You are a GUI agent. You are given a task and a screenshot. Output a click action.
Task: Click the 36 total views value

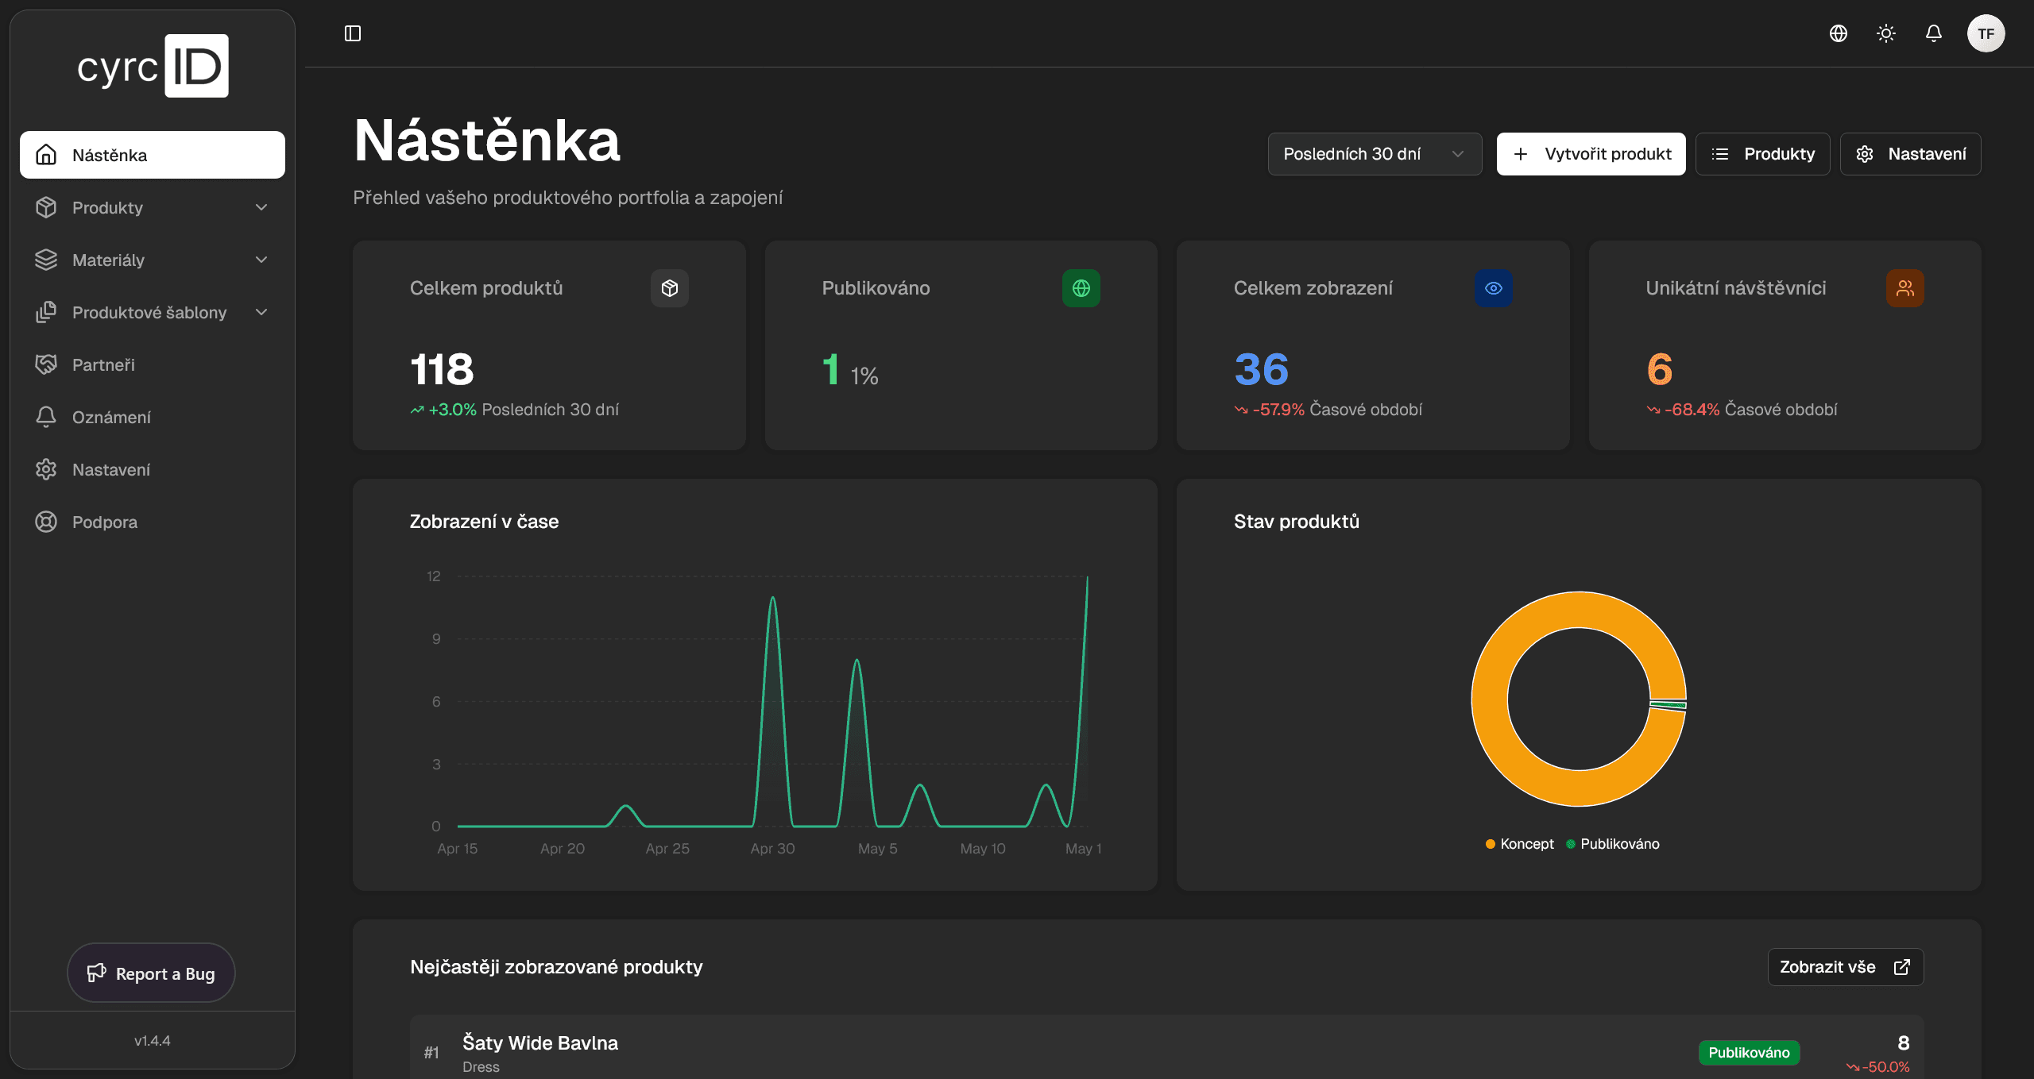coord(1262,369)
